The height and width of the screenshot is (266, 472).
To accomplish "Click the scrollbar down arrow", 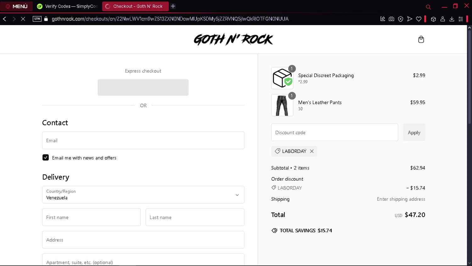I will coord(469,263).
